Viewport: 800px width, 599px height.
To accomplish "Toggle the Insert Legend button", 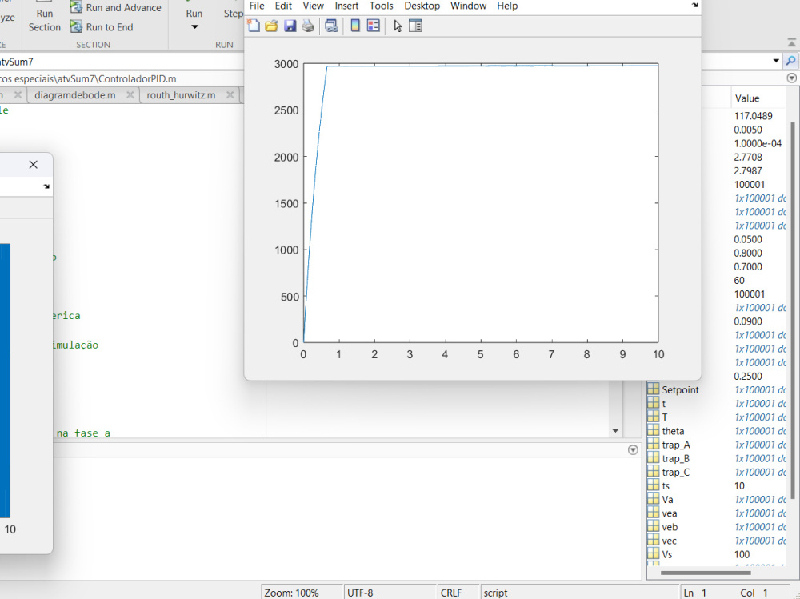I will 372,26.
